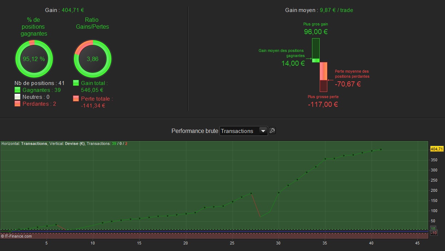Click 'Gain moyen : 9,87 € / trade'
The image size is (445, 251).
[319, 10]
